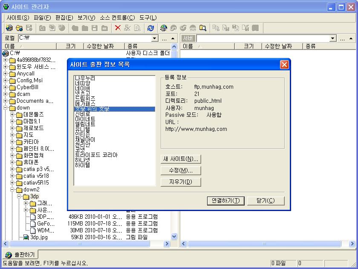Screen dimensions: 358x269
Task: Open the local path C:\ dropdown
Action: pyautogui.click(x=155, y=38)
